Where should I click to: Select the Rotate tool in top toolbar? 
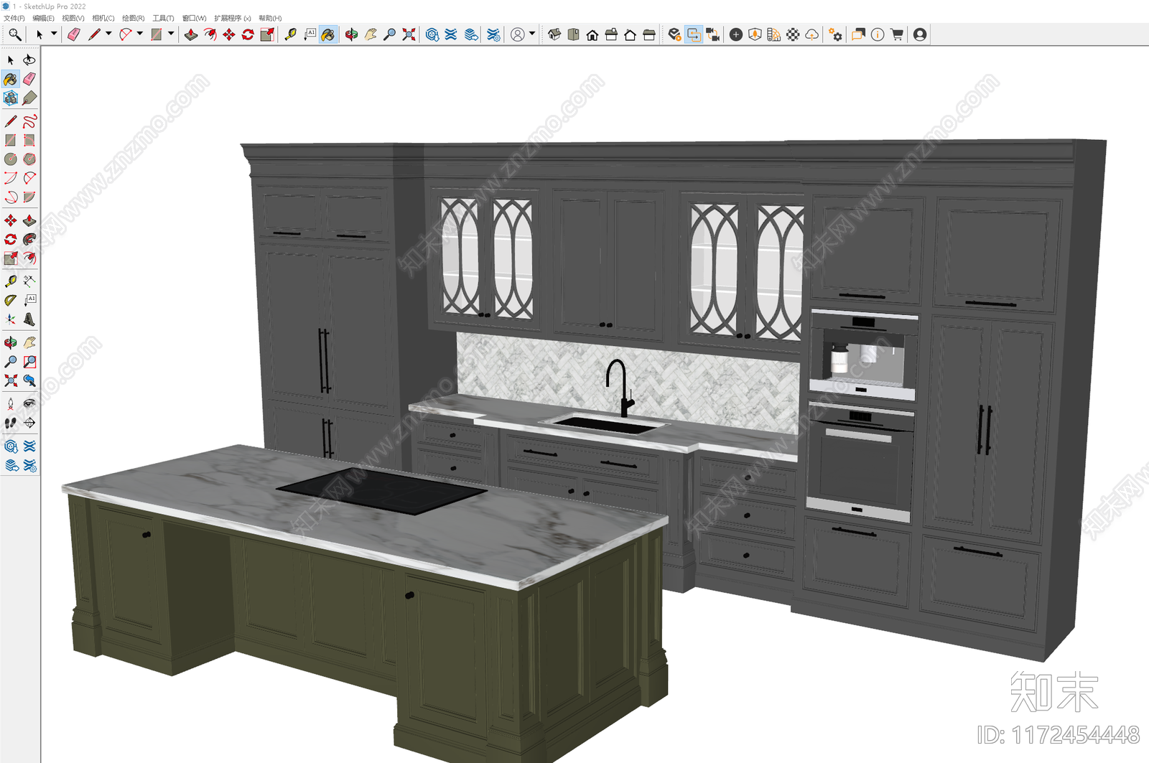click(x=248, y=34)
